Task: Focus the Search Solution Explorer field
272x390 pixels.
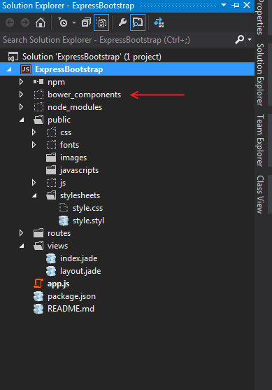Action: (x=117, y=40)
